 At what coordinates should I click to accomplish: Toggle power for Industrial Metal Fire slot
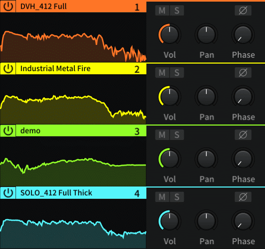click(x=8, y=68)
